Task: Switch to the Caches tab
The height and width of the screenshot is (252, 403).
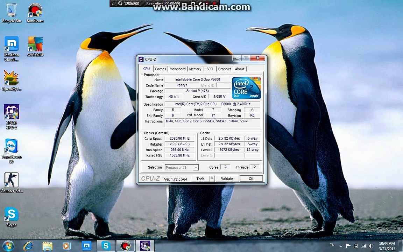Action: point(160,69)
